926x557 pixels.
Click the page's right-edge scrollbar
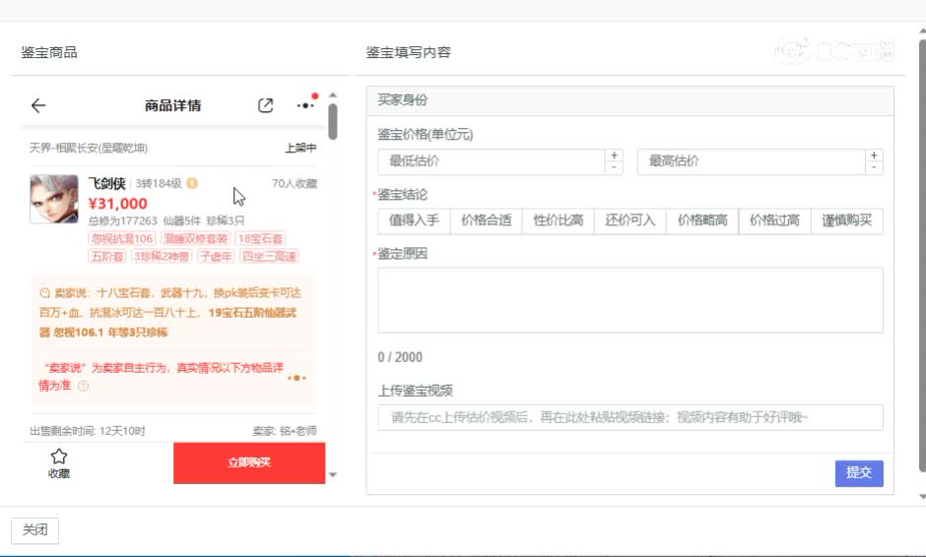[x=922, y=254]
